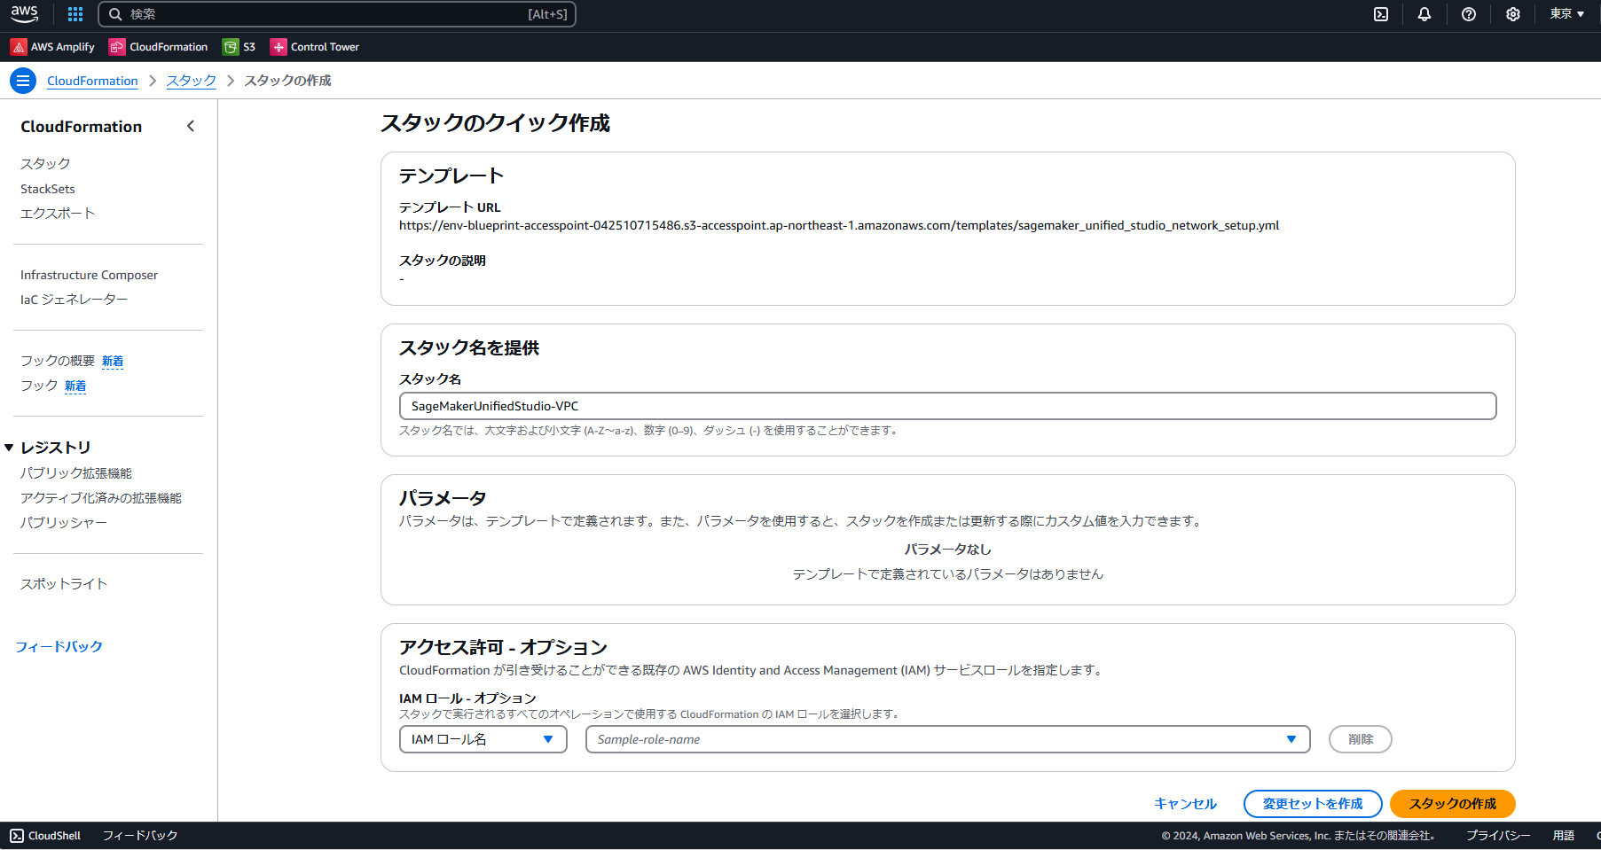
Task: Click the Control Tower favorite icon
Action: point(279,47)
